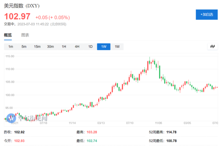Select the 1H timeframe
Viewport: 221px width, 146px height.
pos(64,47)
